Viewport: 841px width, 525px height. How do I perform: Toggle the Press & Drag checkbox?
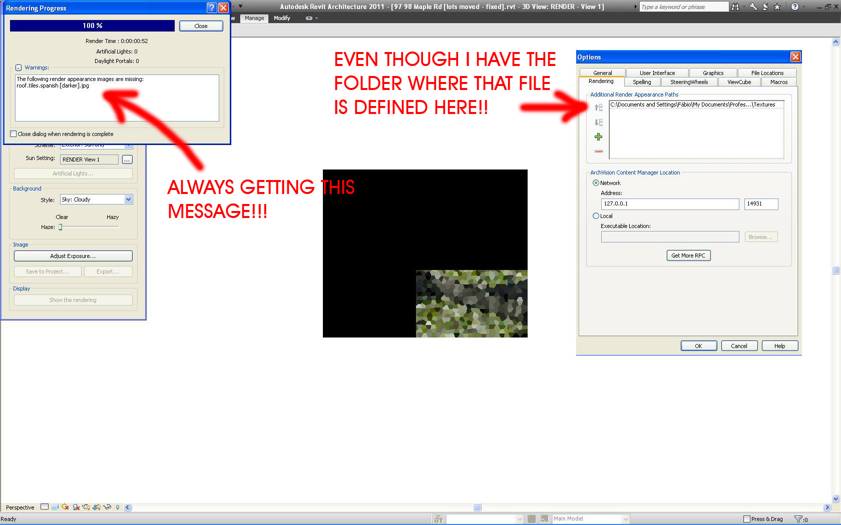pyautogui.click(x=747, y=519)
